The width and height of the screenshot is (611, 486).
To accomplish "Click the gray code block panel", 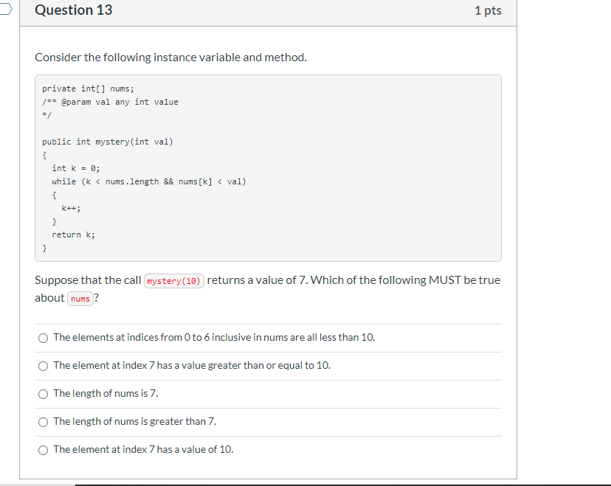I will 268,167.
